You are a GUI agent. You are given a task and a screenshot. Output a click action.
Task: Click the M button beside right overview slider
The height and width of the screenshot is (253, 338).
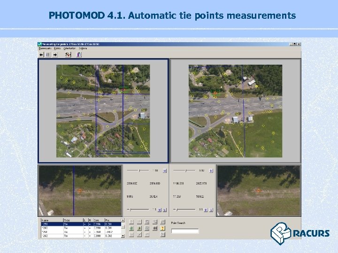click(x=211, y=171)
